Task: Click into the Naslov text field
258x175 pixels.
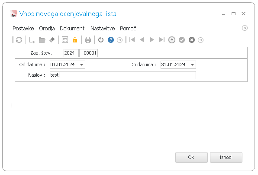Action: coord(123,75)
